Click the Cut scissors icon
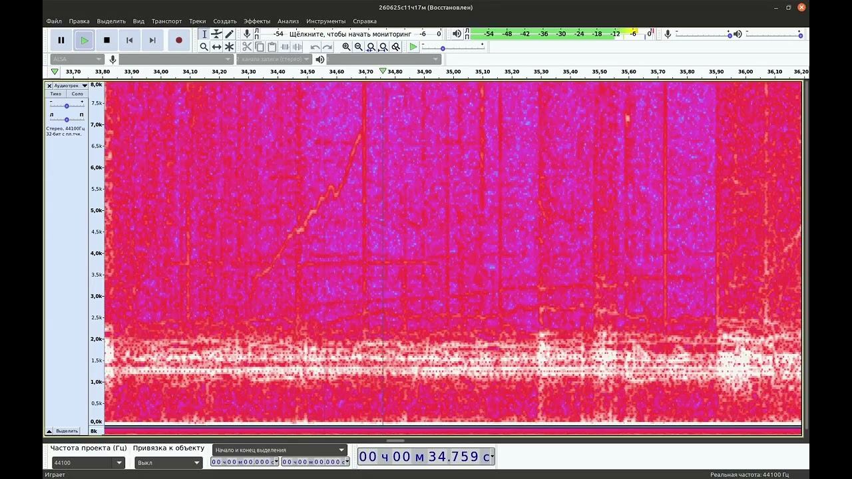This screenshot has width=852, height=479. click(247, 47)
